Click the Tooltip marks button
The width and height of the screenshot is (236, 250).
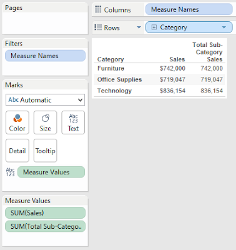click(45, 151)
